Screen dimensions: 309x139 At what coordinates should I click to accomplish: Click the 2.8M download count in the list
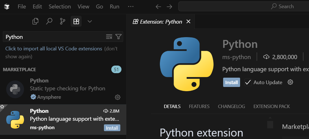(111, 111)
